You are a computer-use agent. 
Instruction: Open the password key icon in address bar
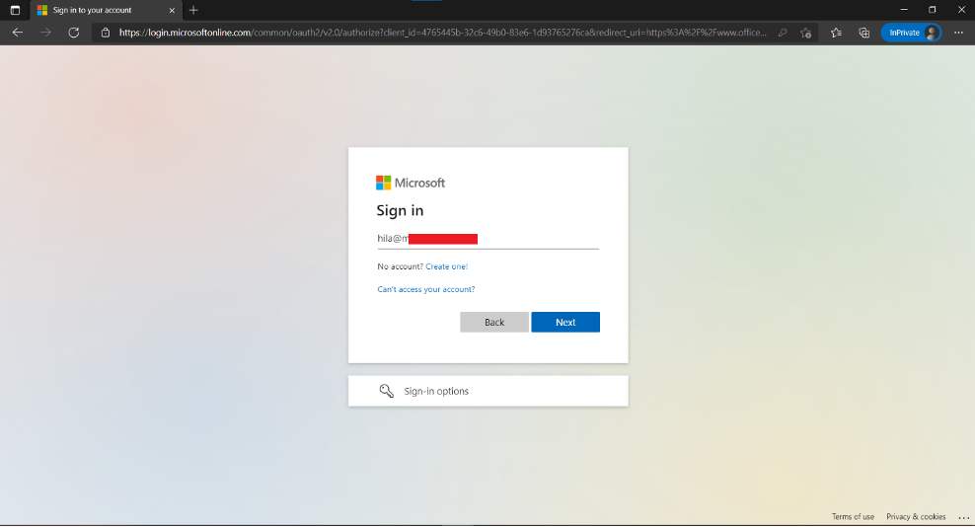coord(783,33)
